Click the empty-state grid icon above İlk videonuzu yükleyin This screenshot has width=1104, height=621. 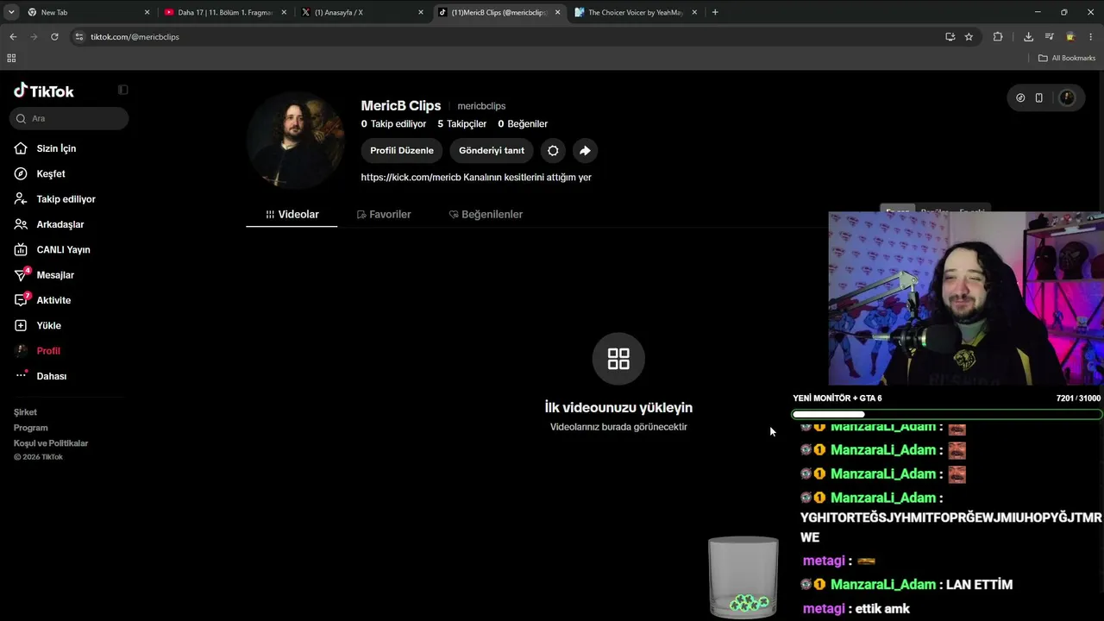click(x=618, y=358)
